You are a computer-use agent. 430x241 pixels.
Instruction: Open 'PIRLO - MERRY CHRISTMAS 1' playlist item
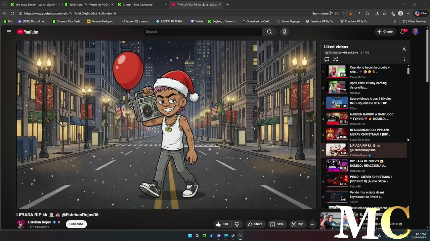[364, 181]
